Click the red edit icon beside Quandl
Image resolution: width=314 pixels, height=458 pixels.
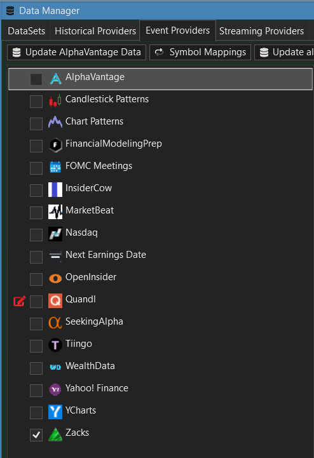pos(20,301)
